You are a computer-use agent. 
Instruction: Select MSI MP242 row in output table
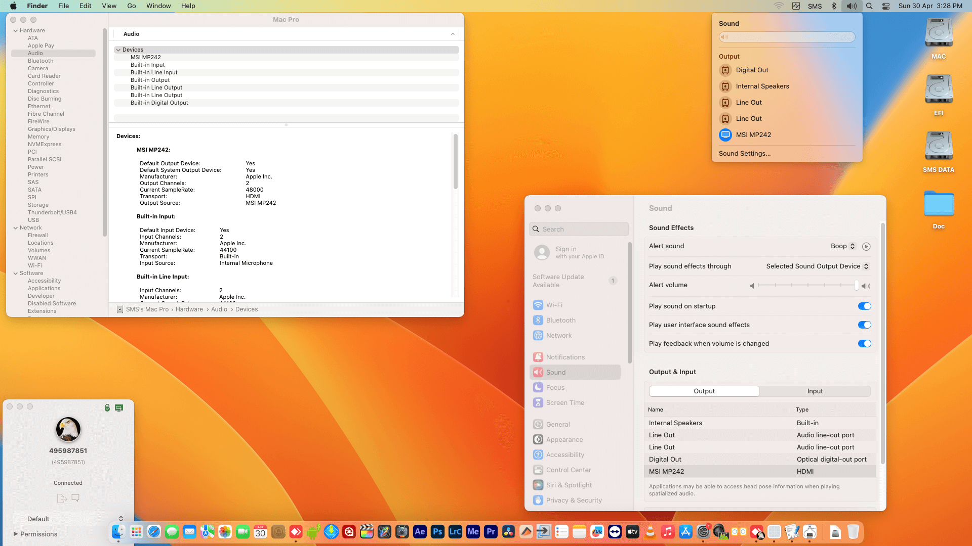point(761,472)
